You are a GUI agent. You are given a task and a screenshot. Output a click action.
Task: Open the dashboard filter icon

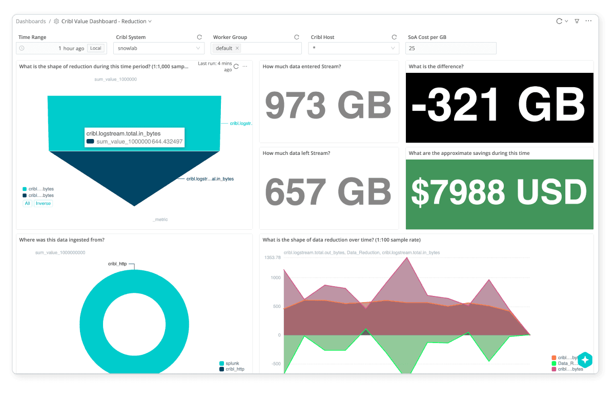pos(577,22)
